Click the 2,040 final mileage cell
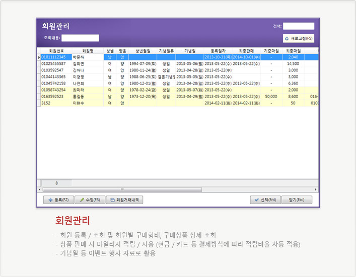 tap(293, 57)
